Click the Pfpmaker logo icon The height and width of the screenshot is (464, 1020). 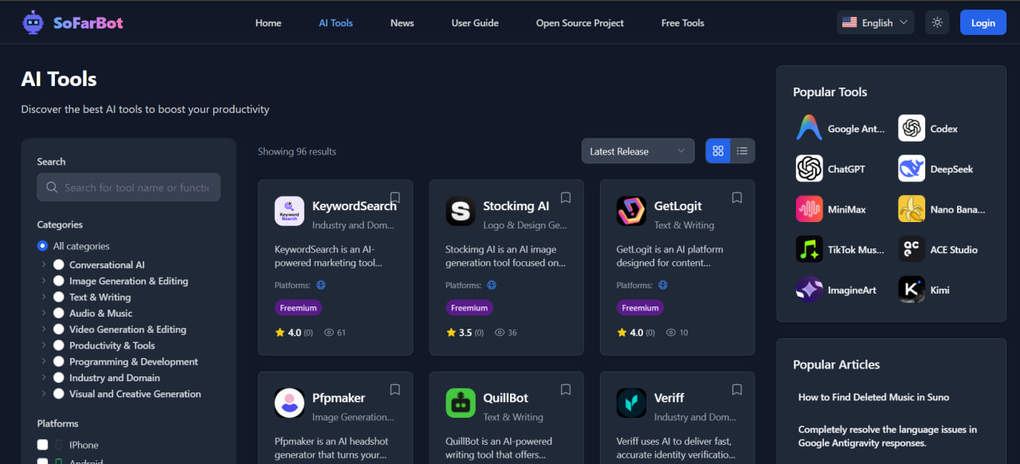coord(289,403)
